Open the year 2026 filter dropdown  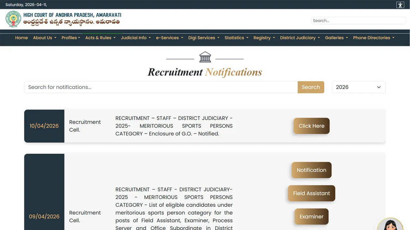(358, 87)
